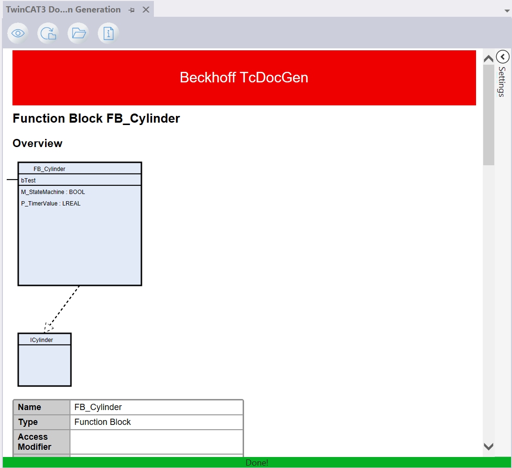This screenshot has height=468, width=512.
Task: Click 'M_StateMachine : BOOL' in diagram
Action: [x=53, y=192]
